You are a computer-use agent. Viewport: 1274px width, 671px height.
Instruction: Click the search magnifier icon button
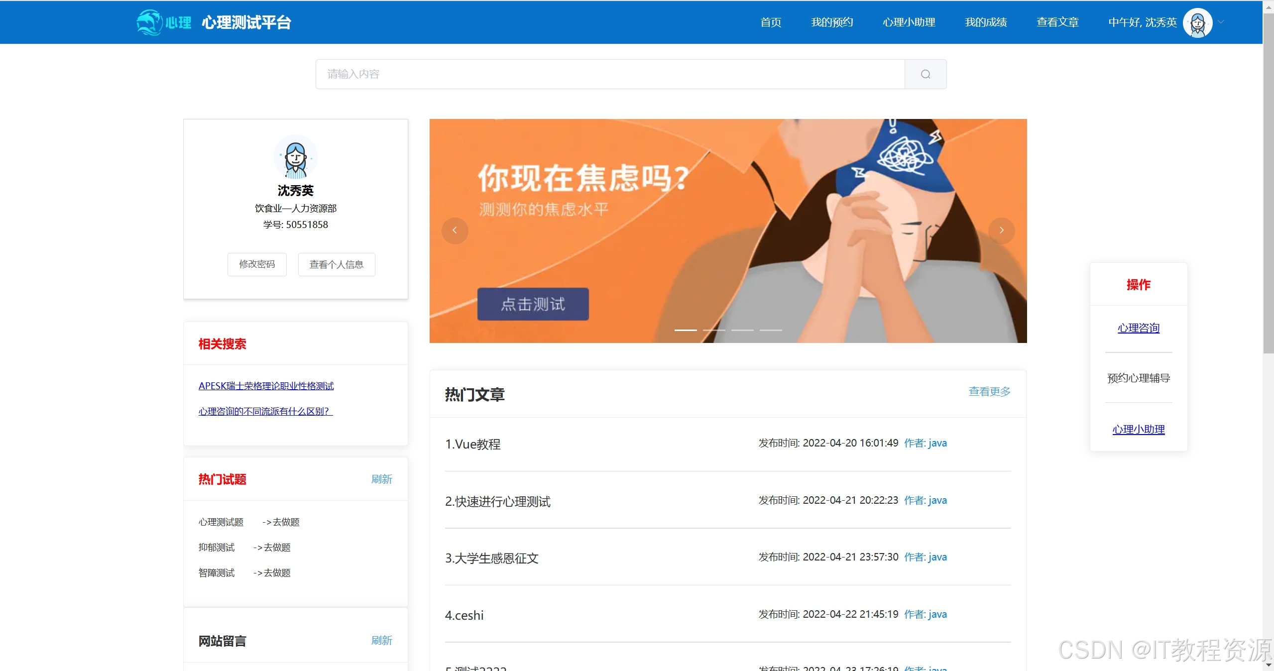coord(925,74)
